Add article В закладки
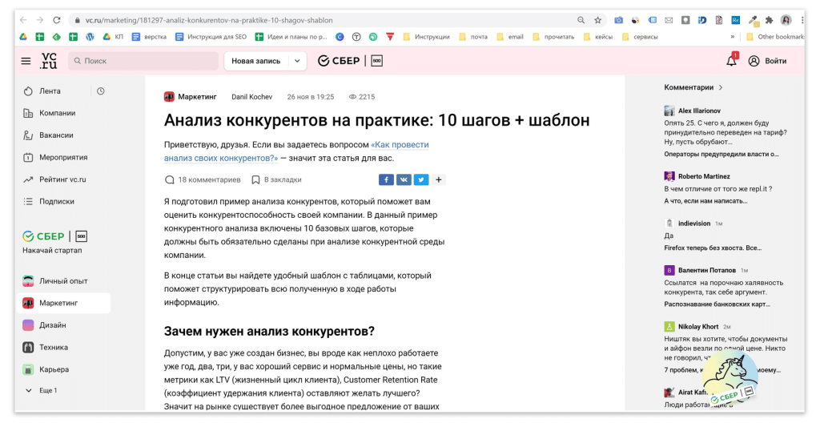Viewport: 820px width, 423px height. tap(276, 179)
